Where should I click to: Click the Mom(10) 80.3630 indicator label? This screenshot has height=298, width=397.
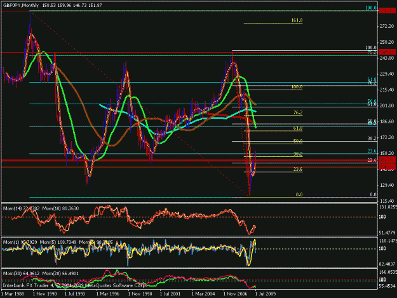60,208
